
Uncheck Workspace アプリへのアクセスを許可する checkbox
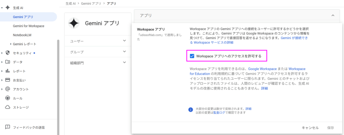[x=192, y=56]
